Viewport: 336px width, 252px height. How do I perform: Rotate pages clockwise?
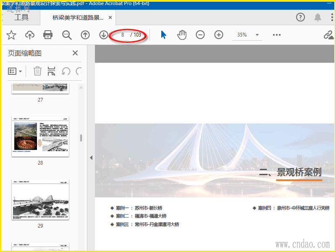pos(79,71)
